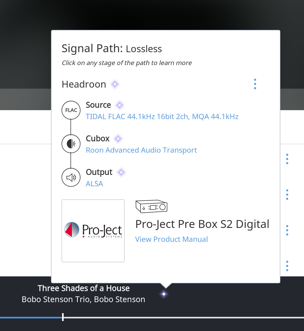Click the quality star next to Source
This screenshot has height=331, width=304.
(120, 105)
